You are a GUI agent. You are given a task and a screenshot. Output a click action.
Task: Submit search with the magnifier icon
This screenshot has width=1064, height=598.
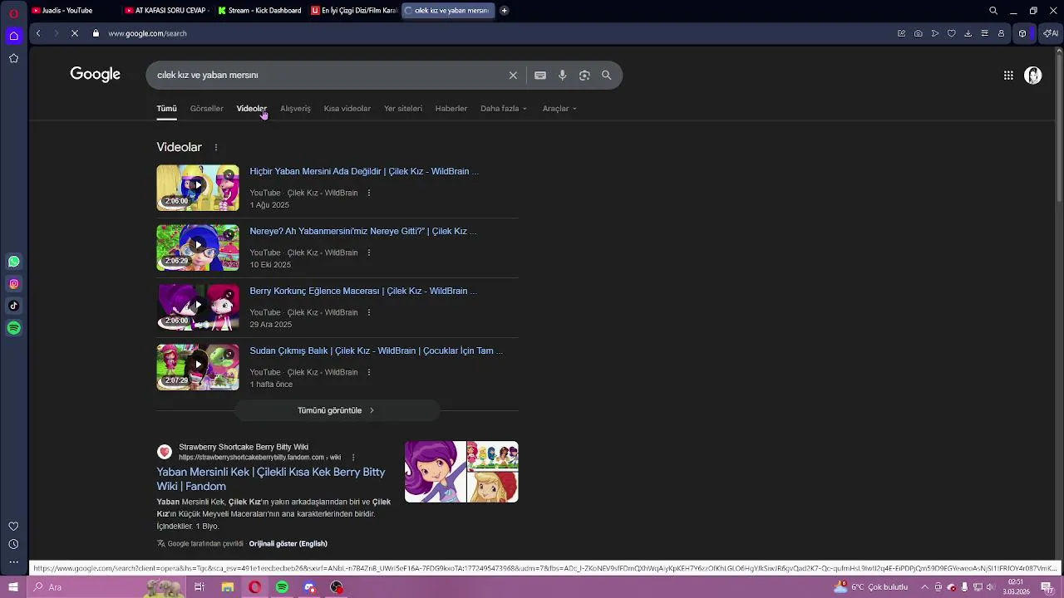coord(607,76)
